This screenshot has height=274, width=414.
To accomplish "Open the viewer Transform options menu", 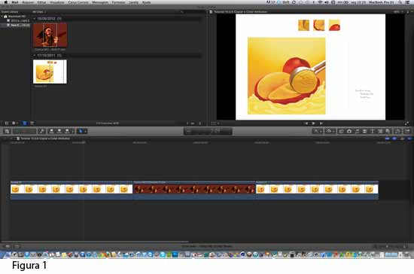I will point(215,123).
